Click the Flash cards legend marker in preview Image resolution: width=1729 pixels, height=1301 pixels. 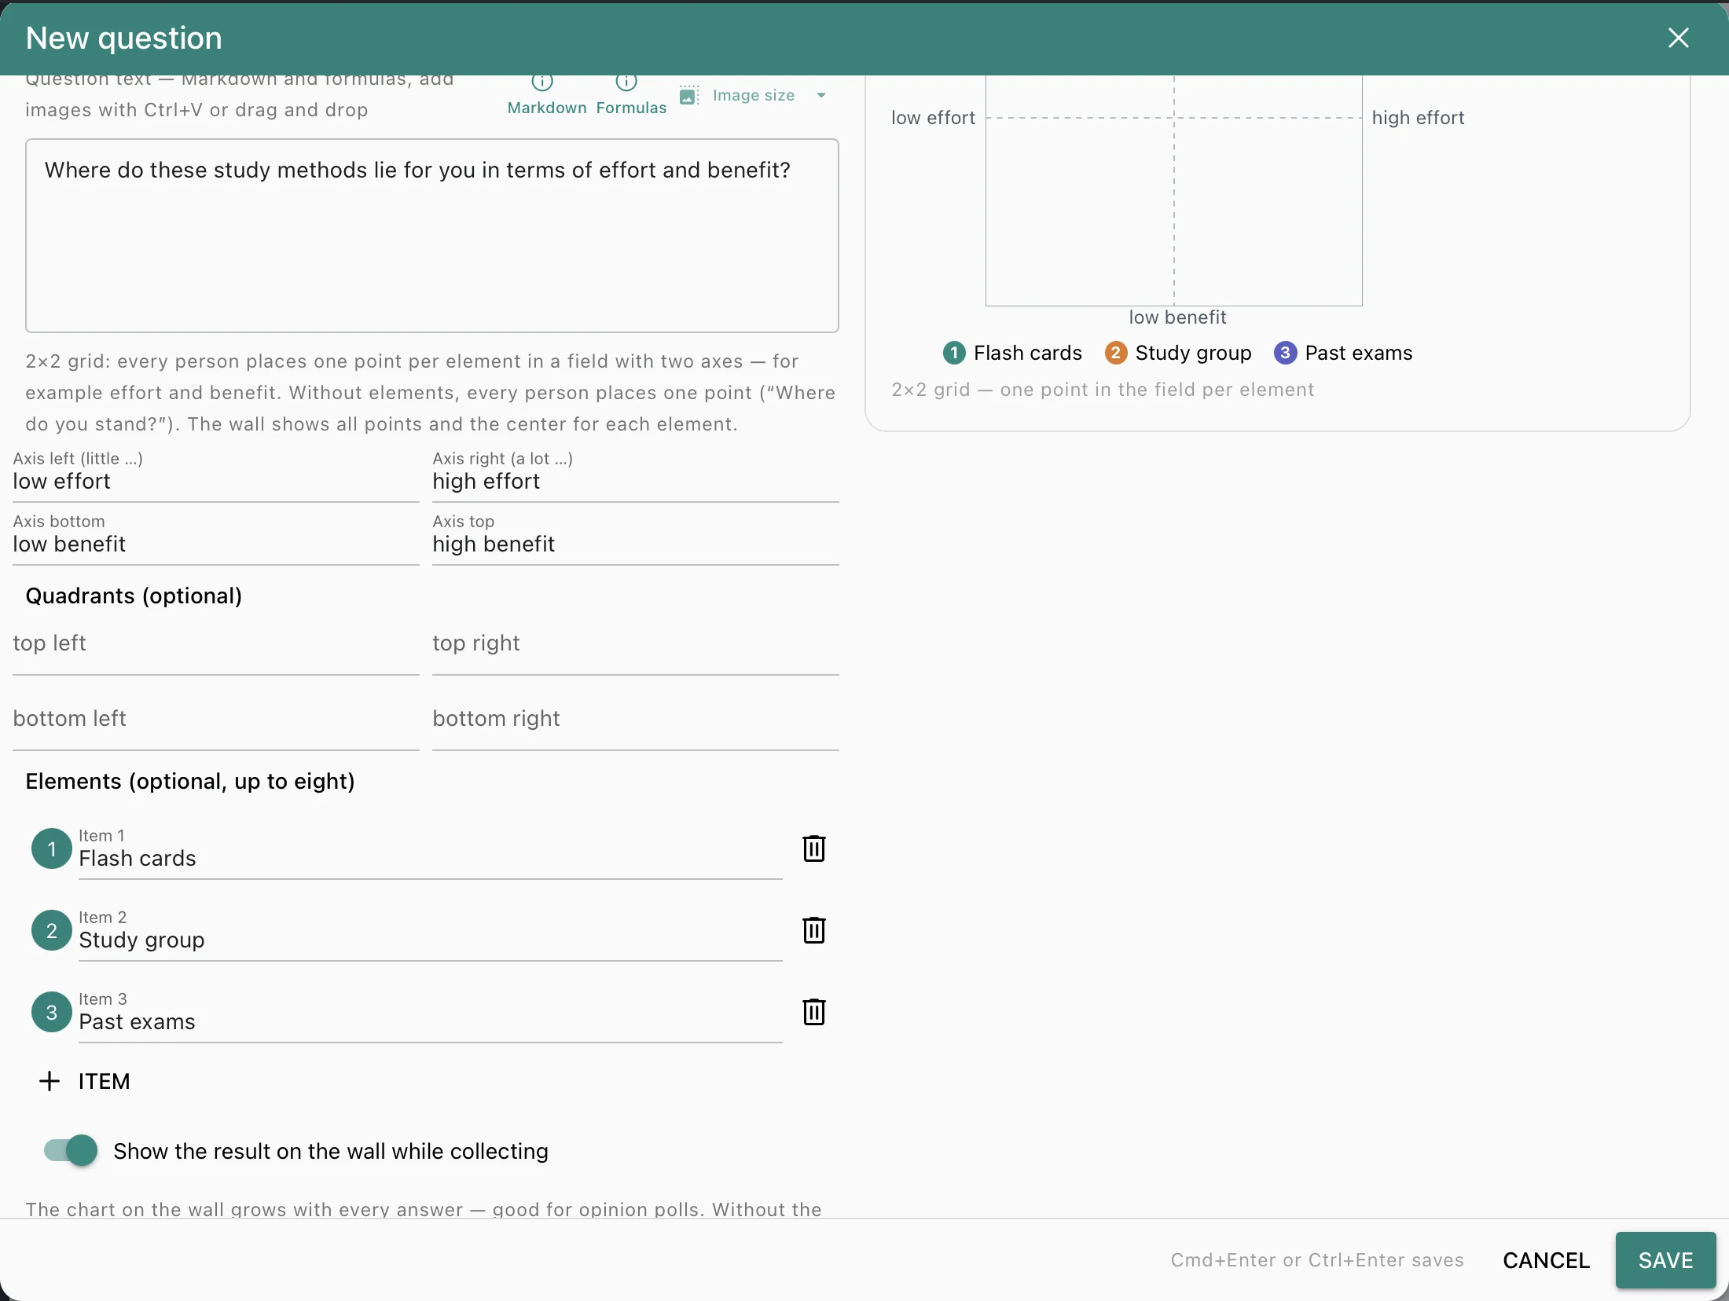[953, 353]
